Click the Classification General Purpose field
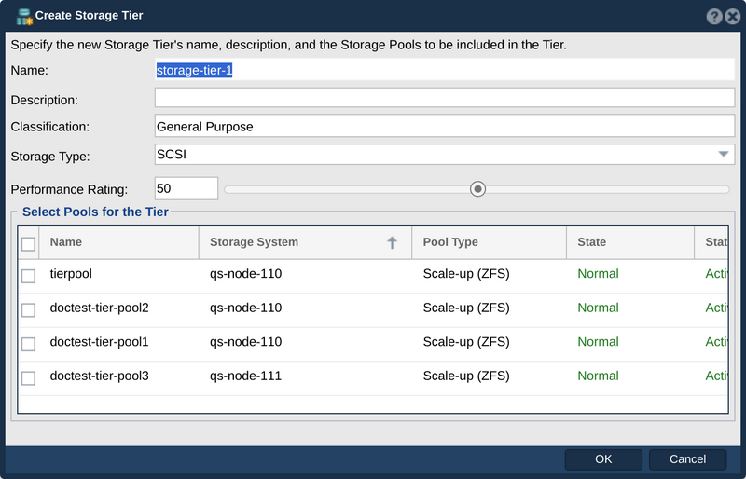This screenshot has height=479, width=746. tap(445, 126)
